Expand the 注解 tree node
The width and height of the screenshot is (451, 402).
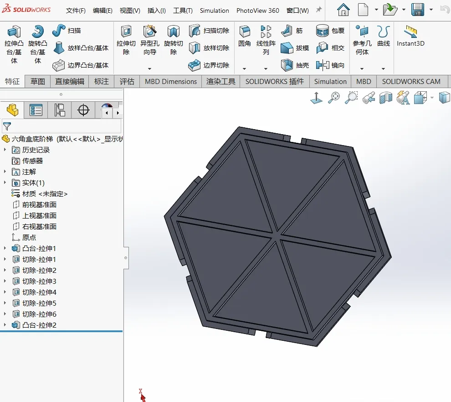pyautogui.click(x=5, y=172)
